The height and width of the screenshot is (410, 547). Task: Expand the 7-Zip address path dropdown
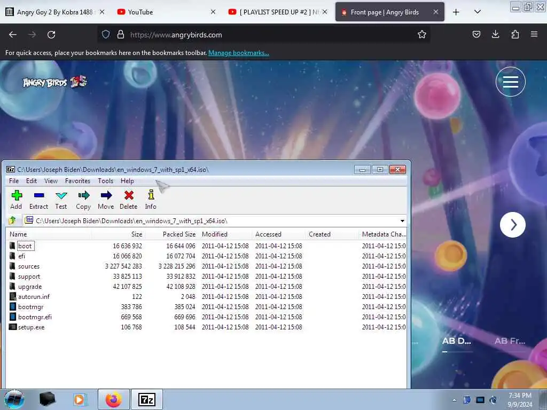402,220
